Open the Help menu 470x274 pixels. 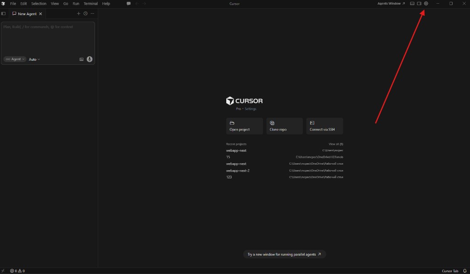point(106,4)
